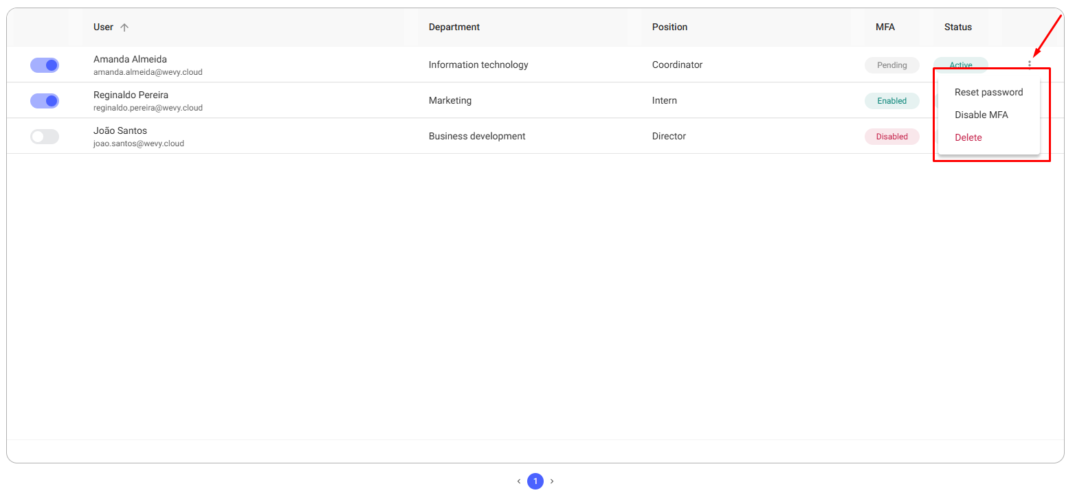Click Amanda's Pending MFA badge
Viewport: 1075px width, 495px height.
pos(892,65)
